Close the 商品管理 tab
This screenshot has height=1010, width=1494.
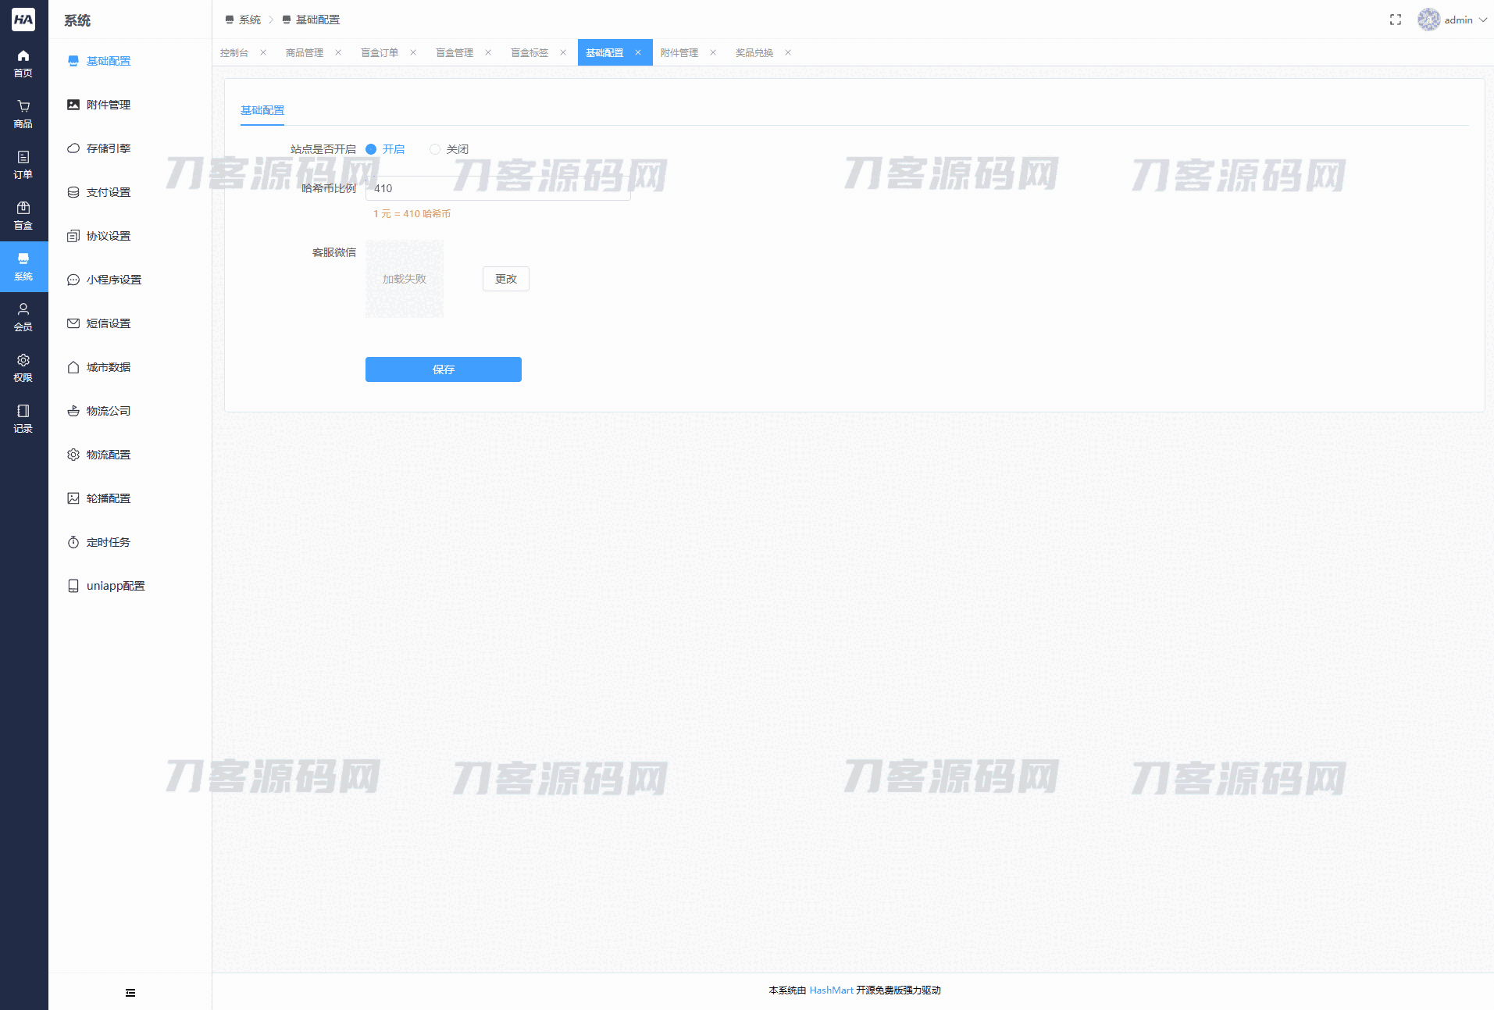338,53
